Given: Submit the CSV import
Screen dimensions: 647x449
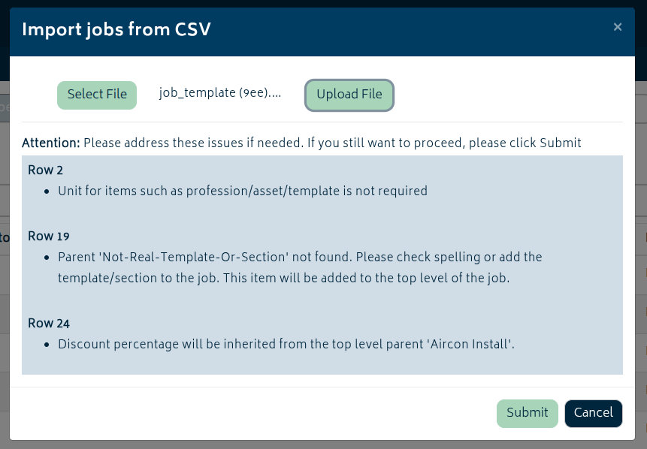Looking at the screenshot, I should pos(527,413).
